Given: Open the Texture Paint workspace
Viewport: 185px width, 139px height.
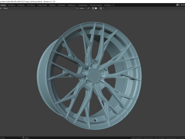Looking at the screenshot, I should 42,5.
